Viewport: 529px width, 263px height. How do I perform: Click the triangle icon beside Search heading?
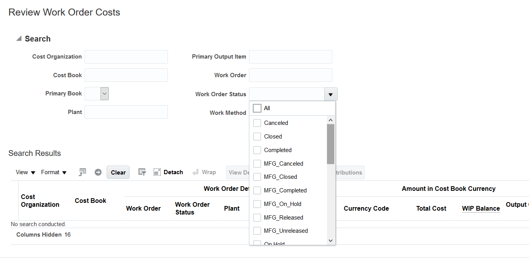pyautogui.click(x=18, y=38)
